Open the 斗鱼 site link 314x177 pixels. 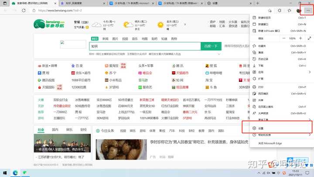click(211, 87)
